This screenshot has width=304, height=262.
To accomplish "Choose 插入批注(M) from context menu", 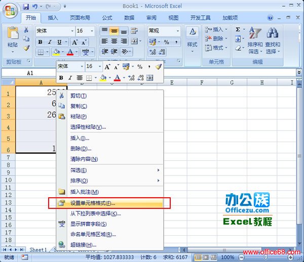I will click(x=109, y=192).
